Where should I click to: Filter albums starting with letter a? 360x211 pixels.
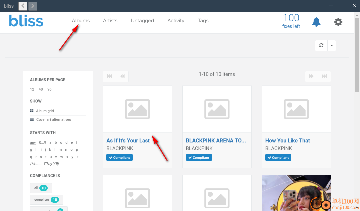coord(50,142)
